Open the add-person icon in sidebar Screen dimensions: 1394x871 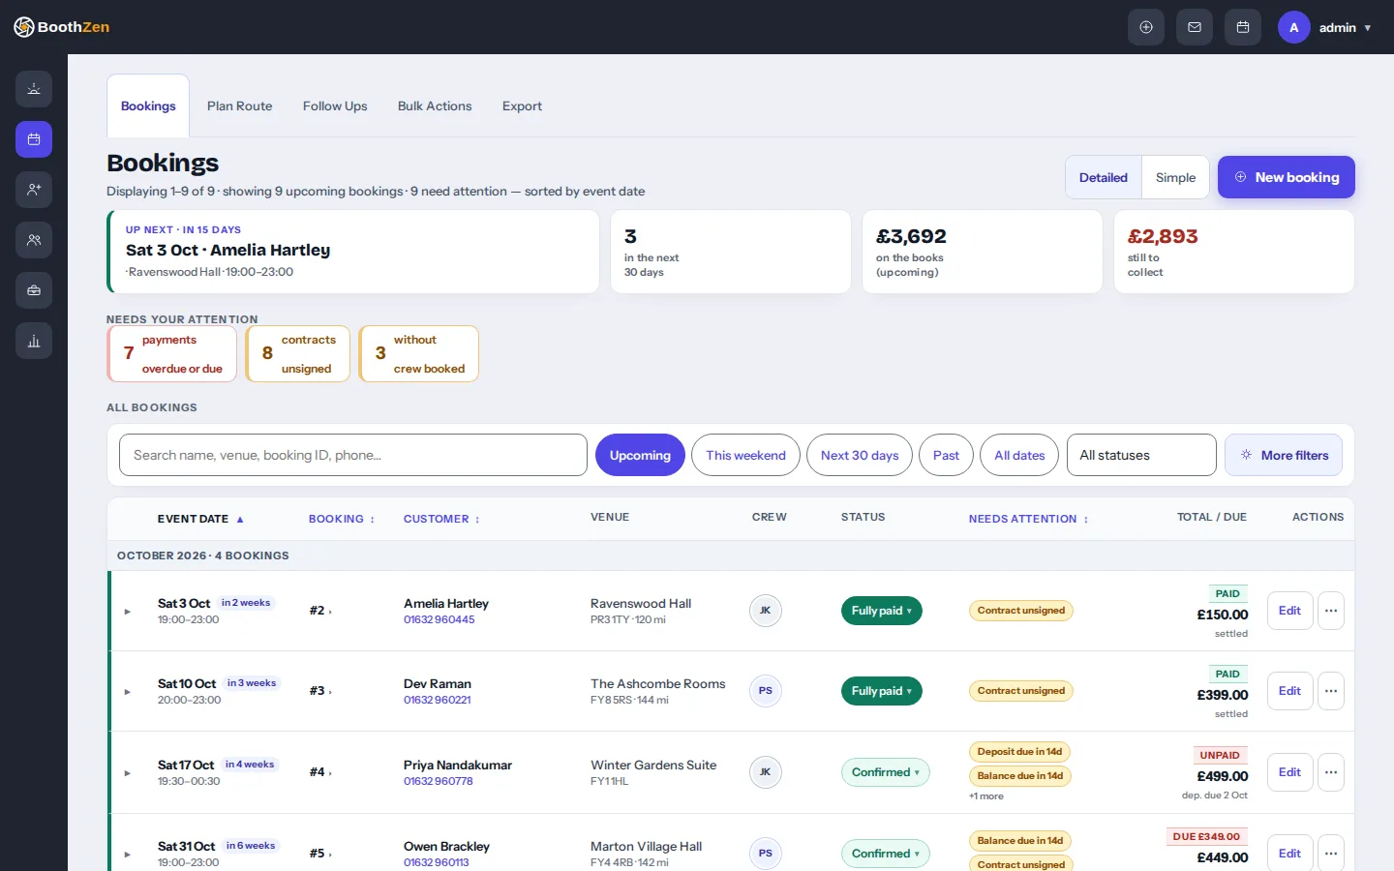(34, 190)
